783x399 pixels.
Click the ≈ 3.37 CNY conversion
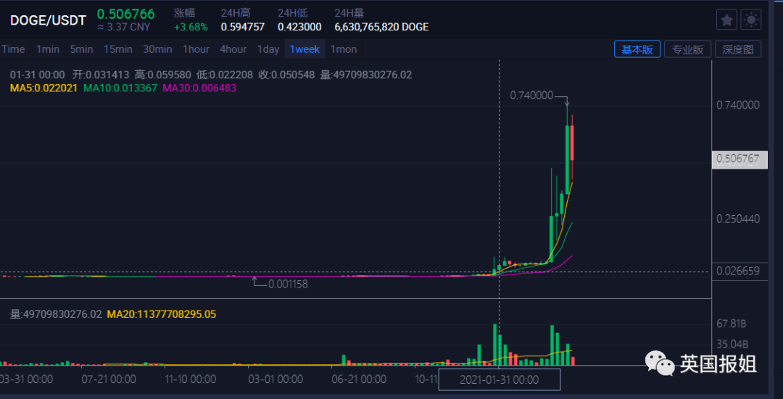pos(123,27)
